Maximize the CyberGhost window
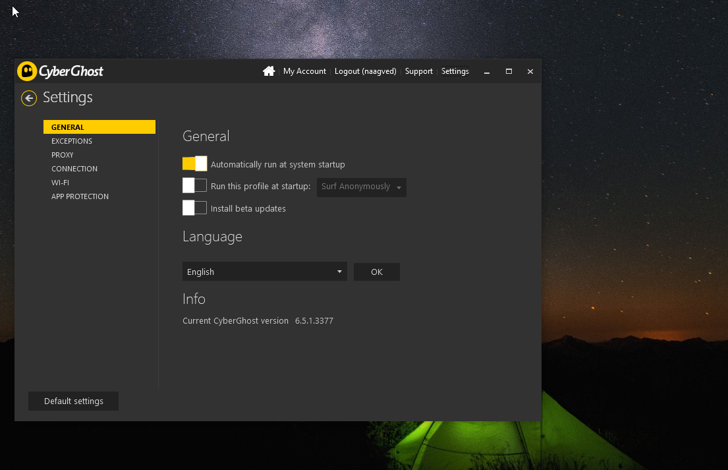The height and width of the screenshot is (470, 728). (509, 71)
